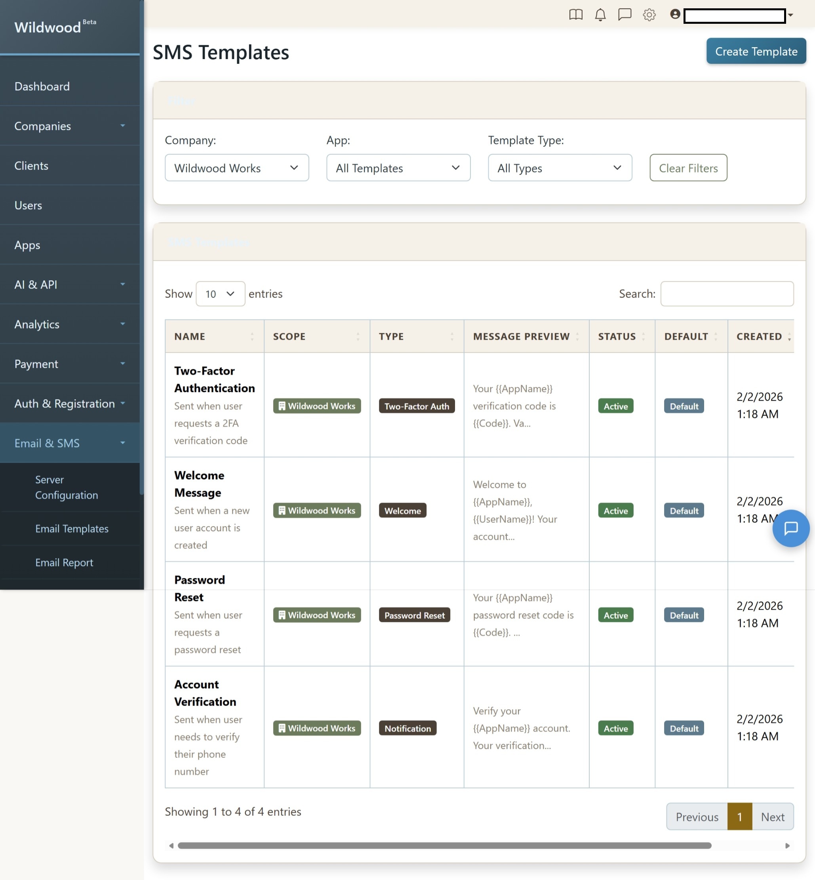Click inside the Search input field
Screen dimensions: 815x880
(727, 293)
